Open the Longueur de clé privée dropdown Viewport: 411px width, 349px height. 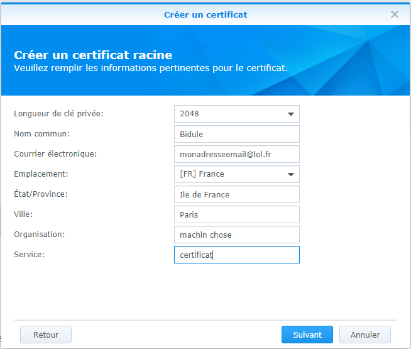[237, 114]
